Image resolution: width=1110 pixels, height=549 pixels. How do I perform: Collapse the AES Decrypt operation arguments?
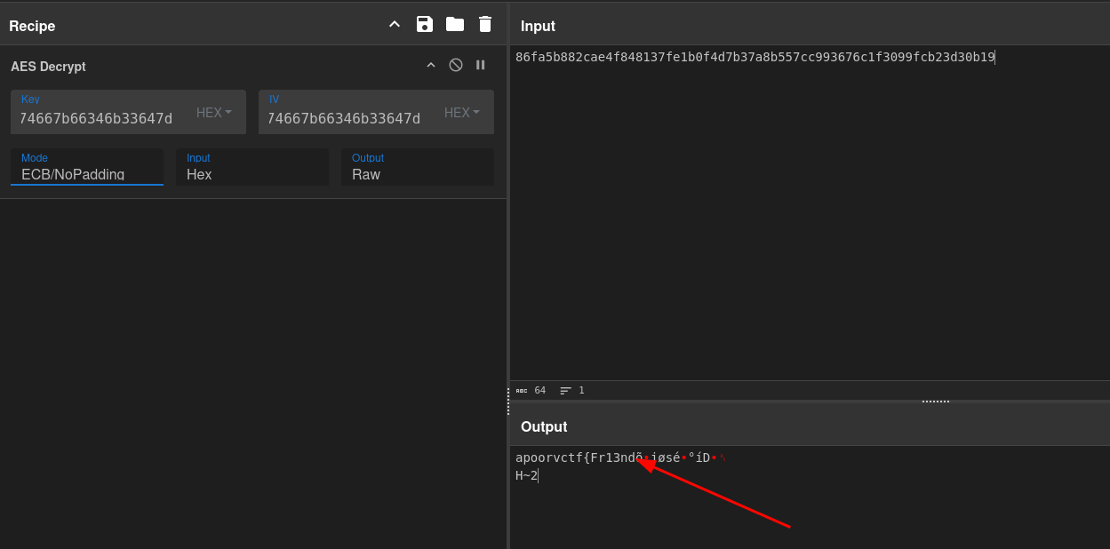coord(431,65)
